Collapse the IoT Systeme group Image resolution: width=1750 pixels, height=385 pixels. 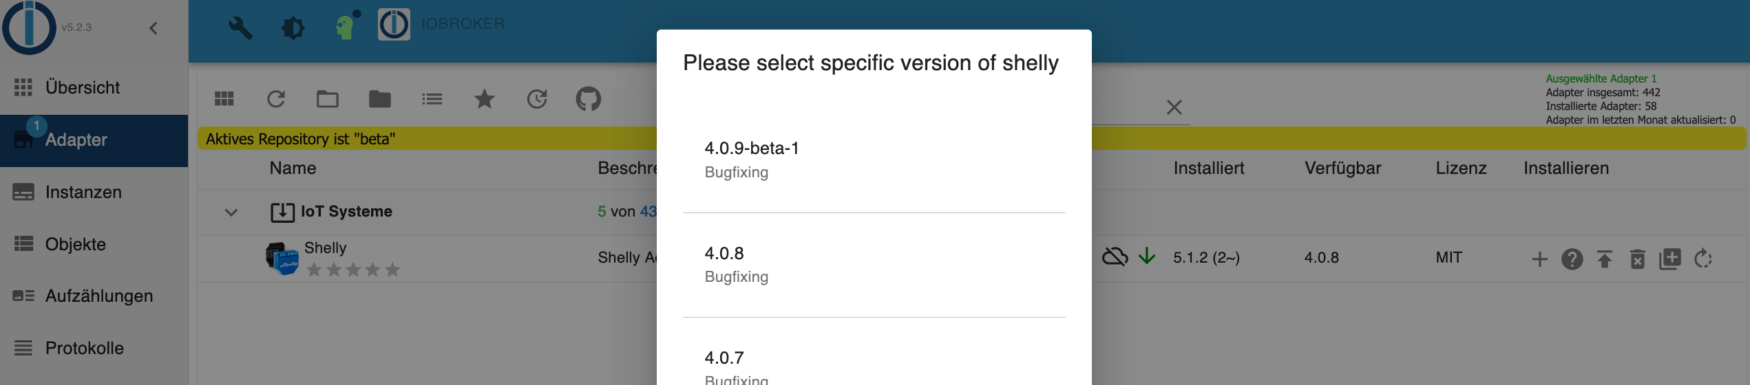click(x=231, y=212)
